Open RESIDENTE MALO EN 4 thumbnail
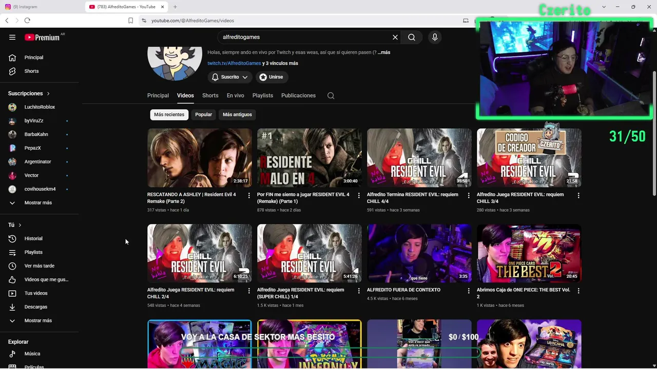This screenshot has height=369, width=657. pyautogui.click(x=310, y=158)
